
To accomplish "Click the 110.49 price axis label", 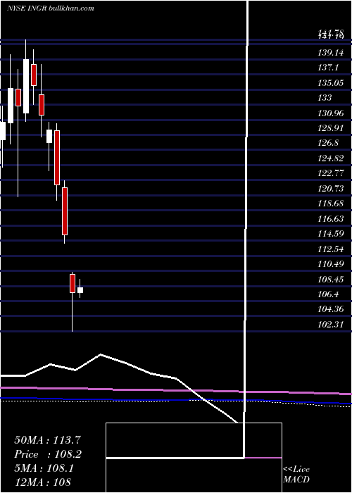I will [331, 264].
